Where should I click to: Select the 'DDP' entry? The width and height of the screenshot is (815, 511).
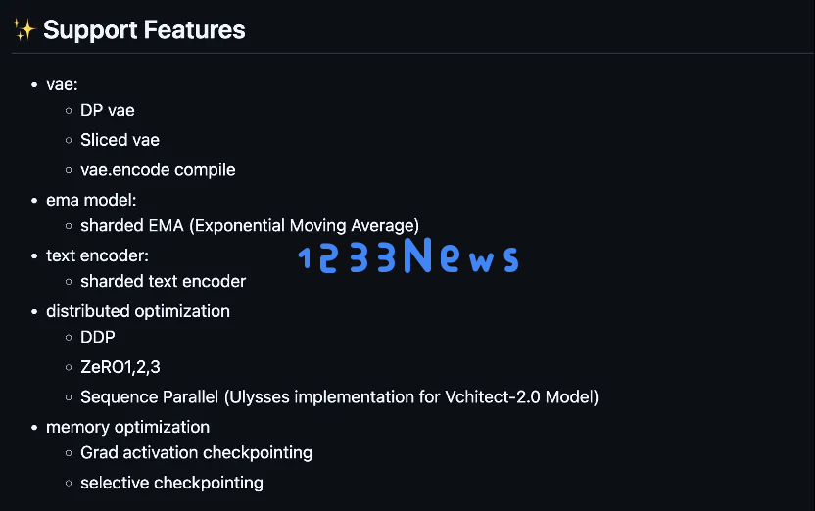click(98, 337)
